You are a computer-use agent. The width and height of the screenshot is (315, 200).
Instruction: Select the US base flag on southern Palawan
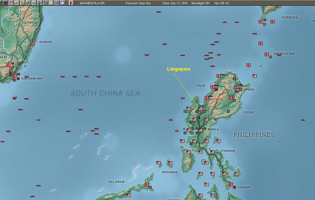(128, 195)
